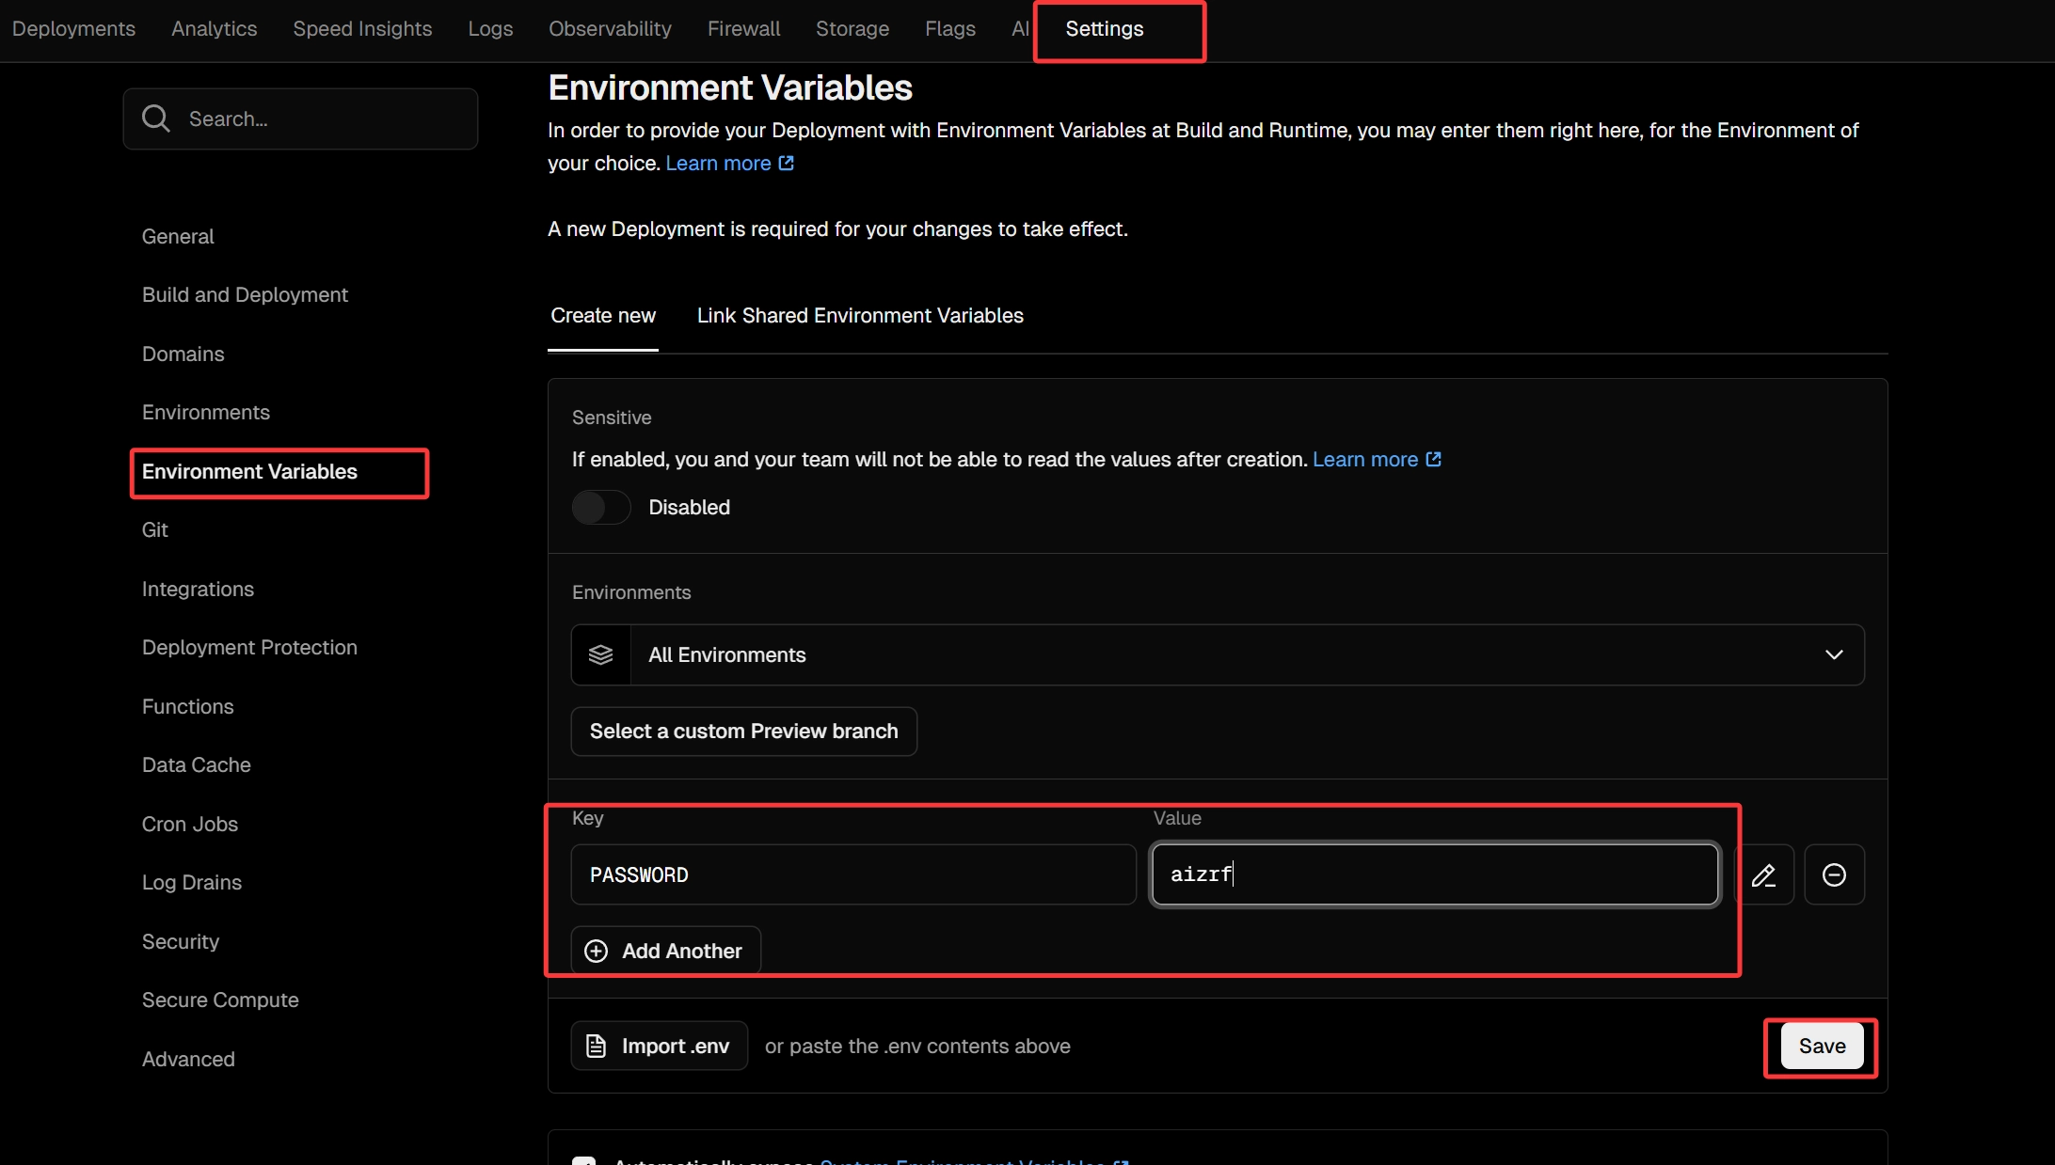Select the Settings tab
Viewport: 2055px width, 1165px height.
click(1105, 29)
